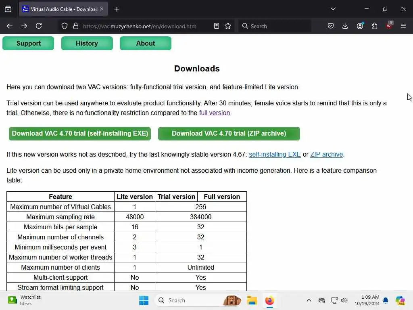Open uBlock Origin extension icon
Viewport: 413px width, 310px height.
(389, 25)
